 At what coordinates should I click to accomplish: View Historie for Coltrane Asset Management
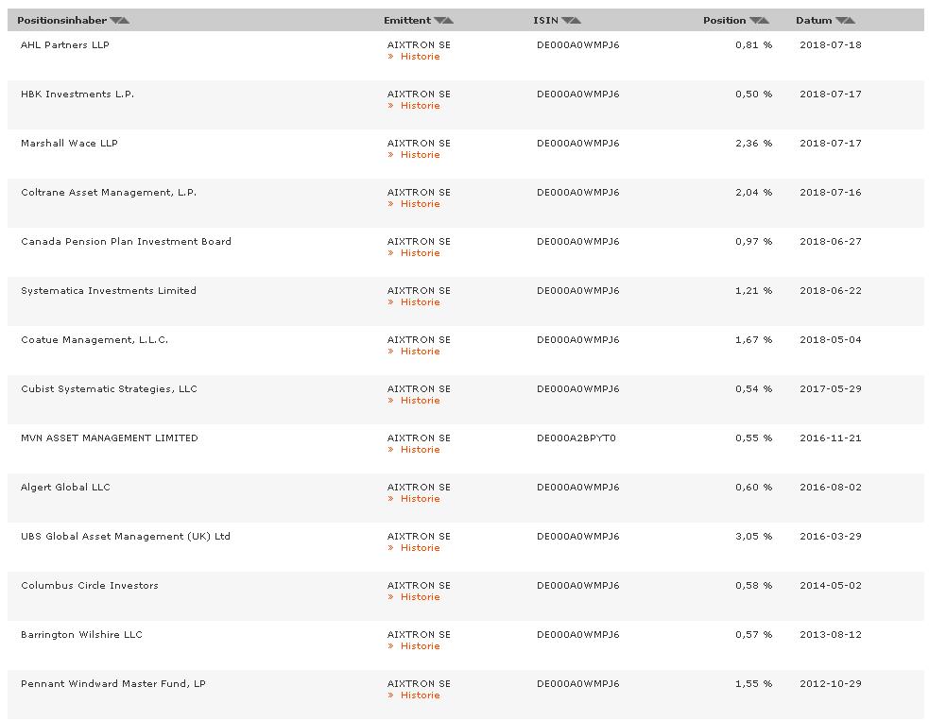(420, 204)
